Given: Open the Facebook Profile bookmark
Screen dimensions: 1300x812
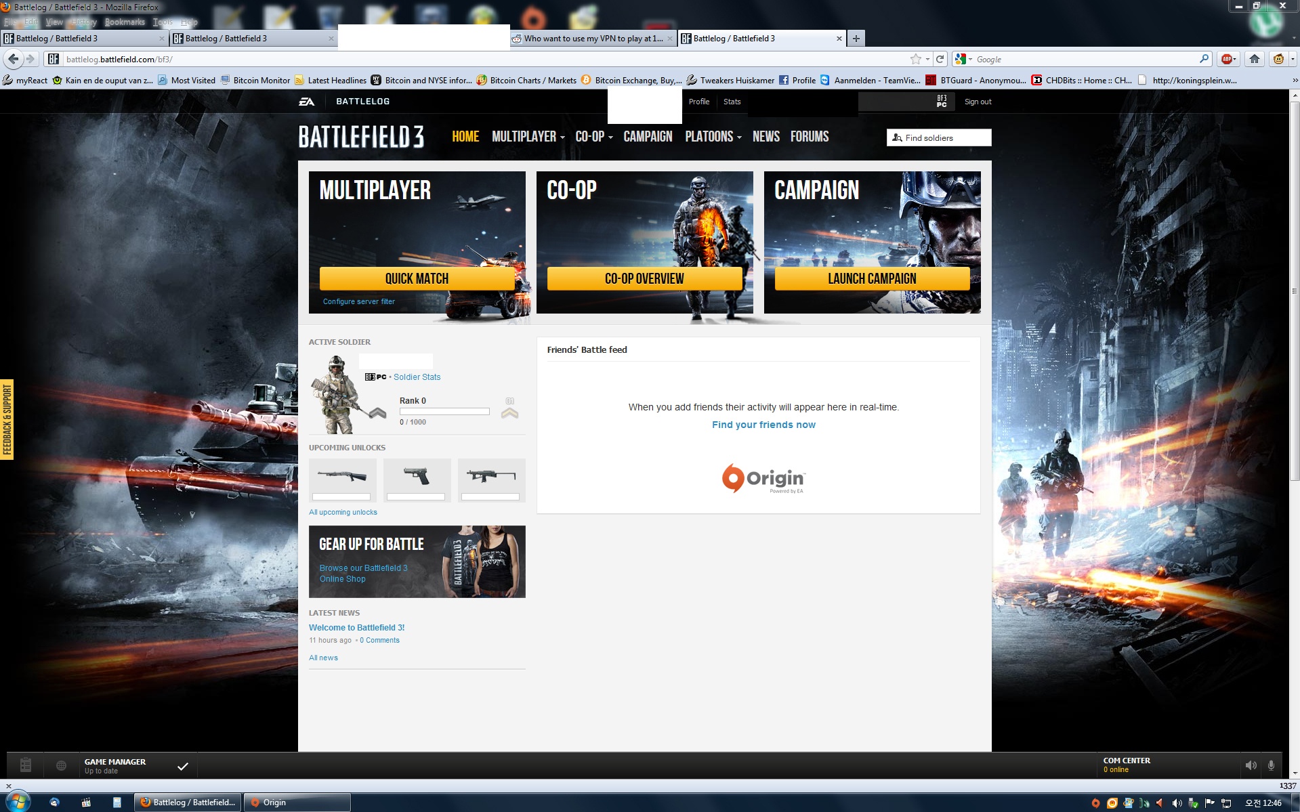Looking at the screenshot, I should pyautogui.click(x=797, y=80).
